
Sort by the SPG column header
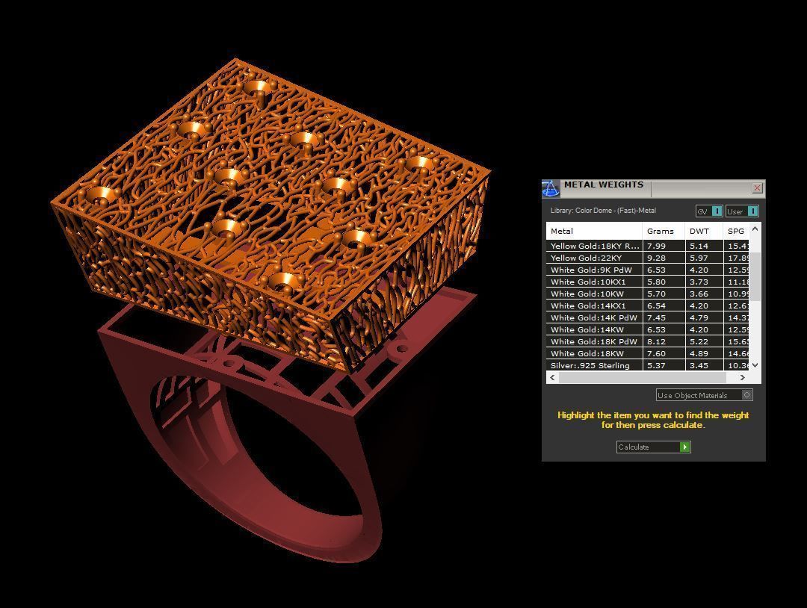pos(737,231)
